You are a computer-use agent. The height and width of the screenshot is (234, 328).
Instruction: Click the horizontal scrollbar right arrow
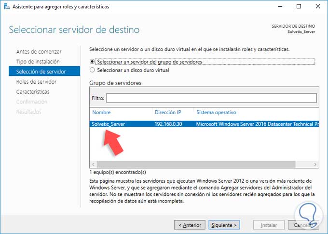pos(315,164)
